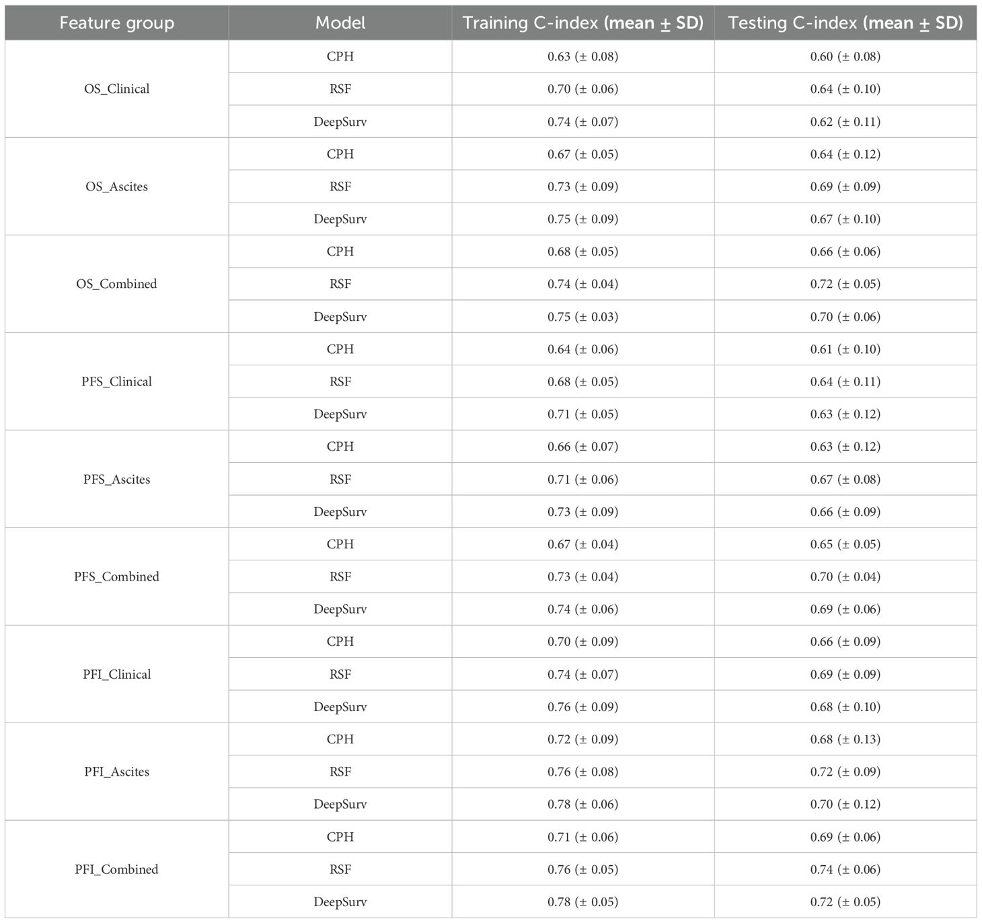This screenshot has height=923, width=982.
Task: Click the testing value 0.60 (± 0.08)
Action: point(845,57)
